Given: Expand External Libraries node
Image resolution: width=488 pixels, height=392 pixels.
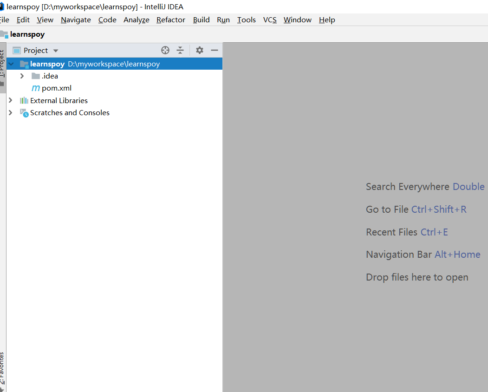Looking at the screenshot, I should coord(10,100).
